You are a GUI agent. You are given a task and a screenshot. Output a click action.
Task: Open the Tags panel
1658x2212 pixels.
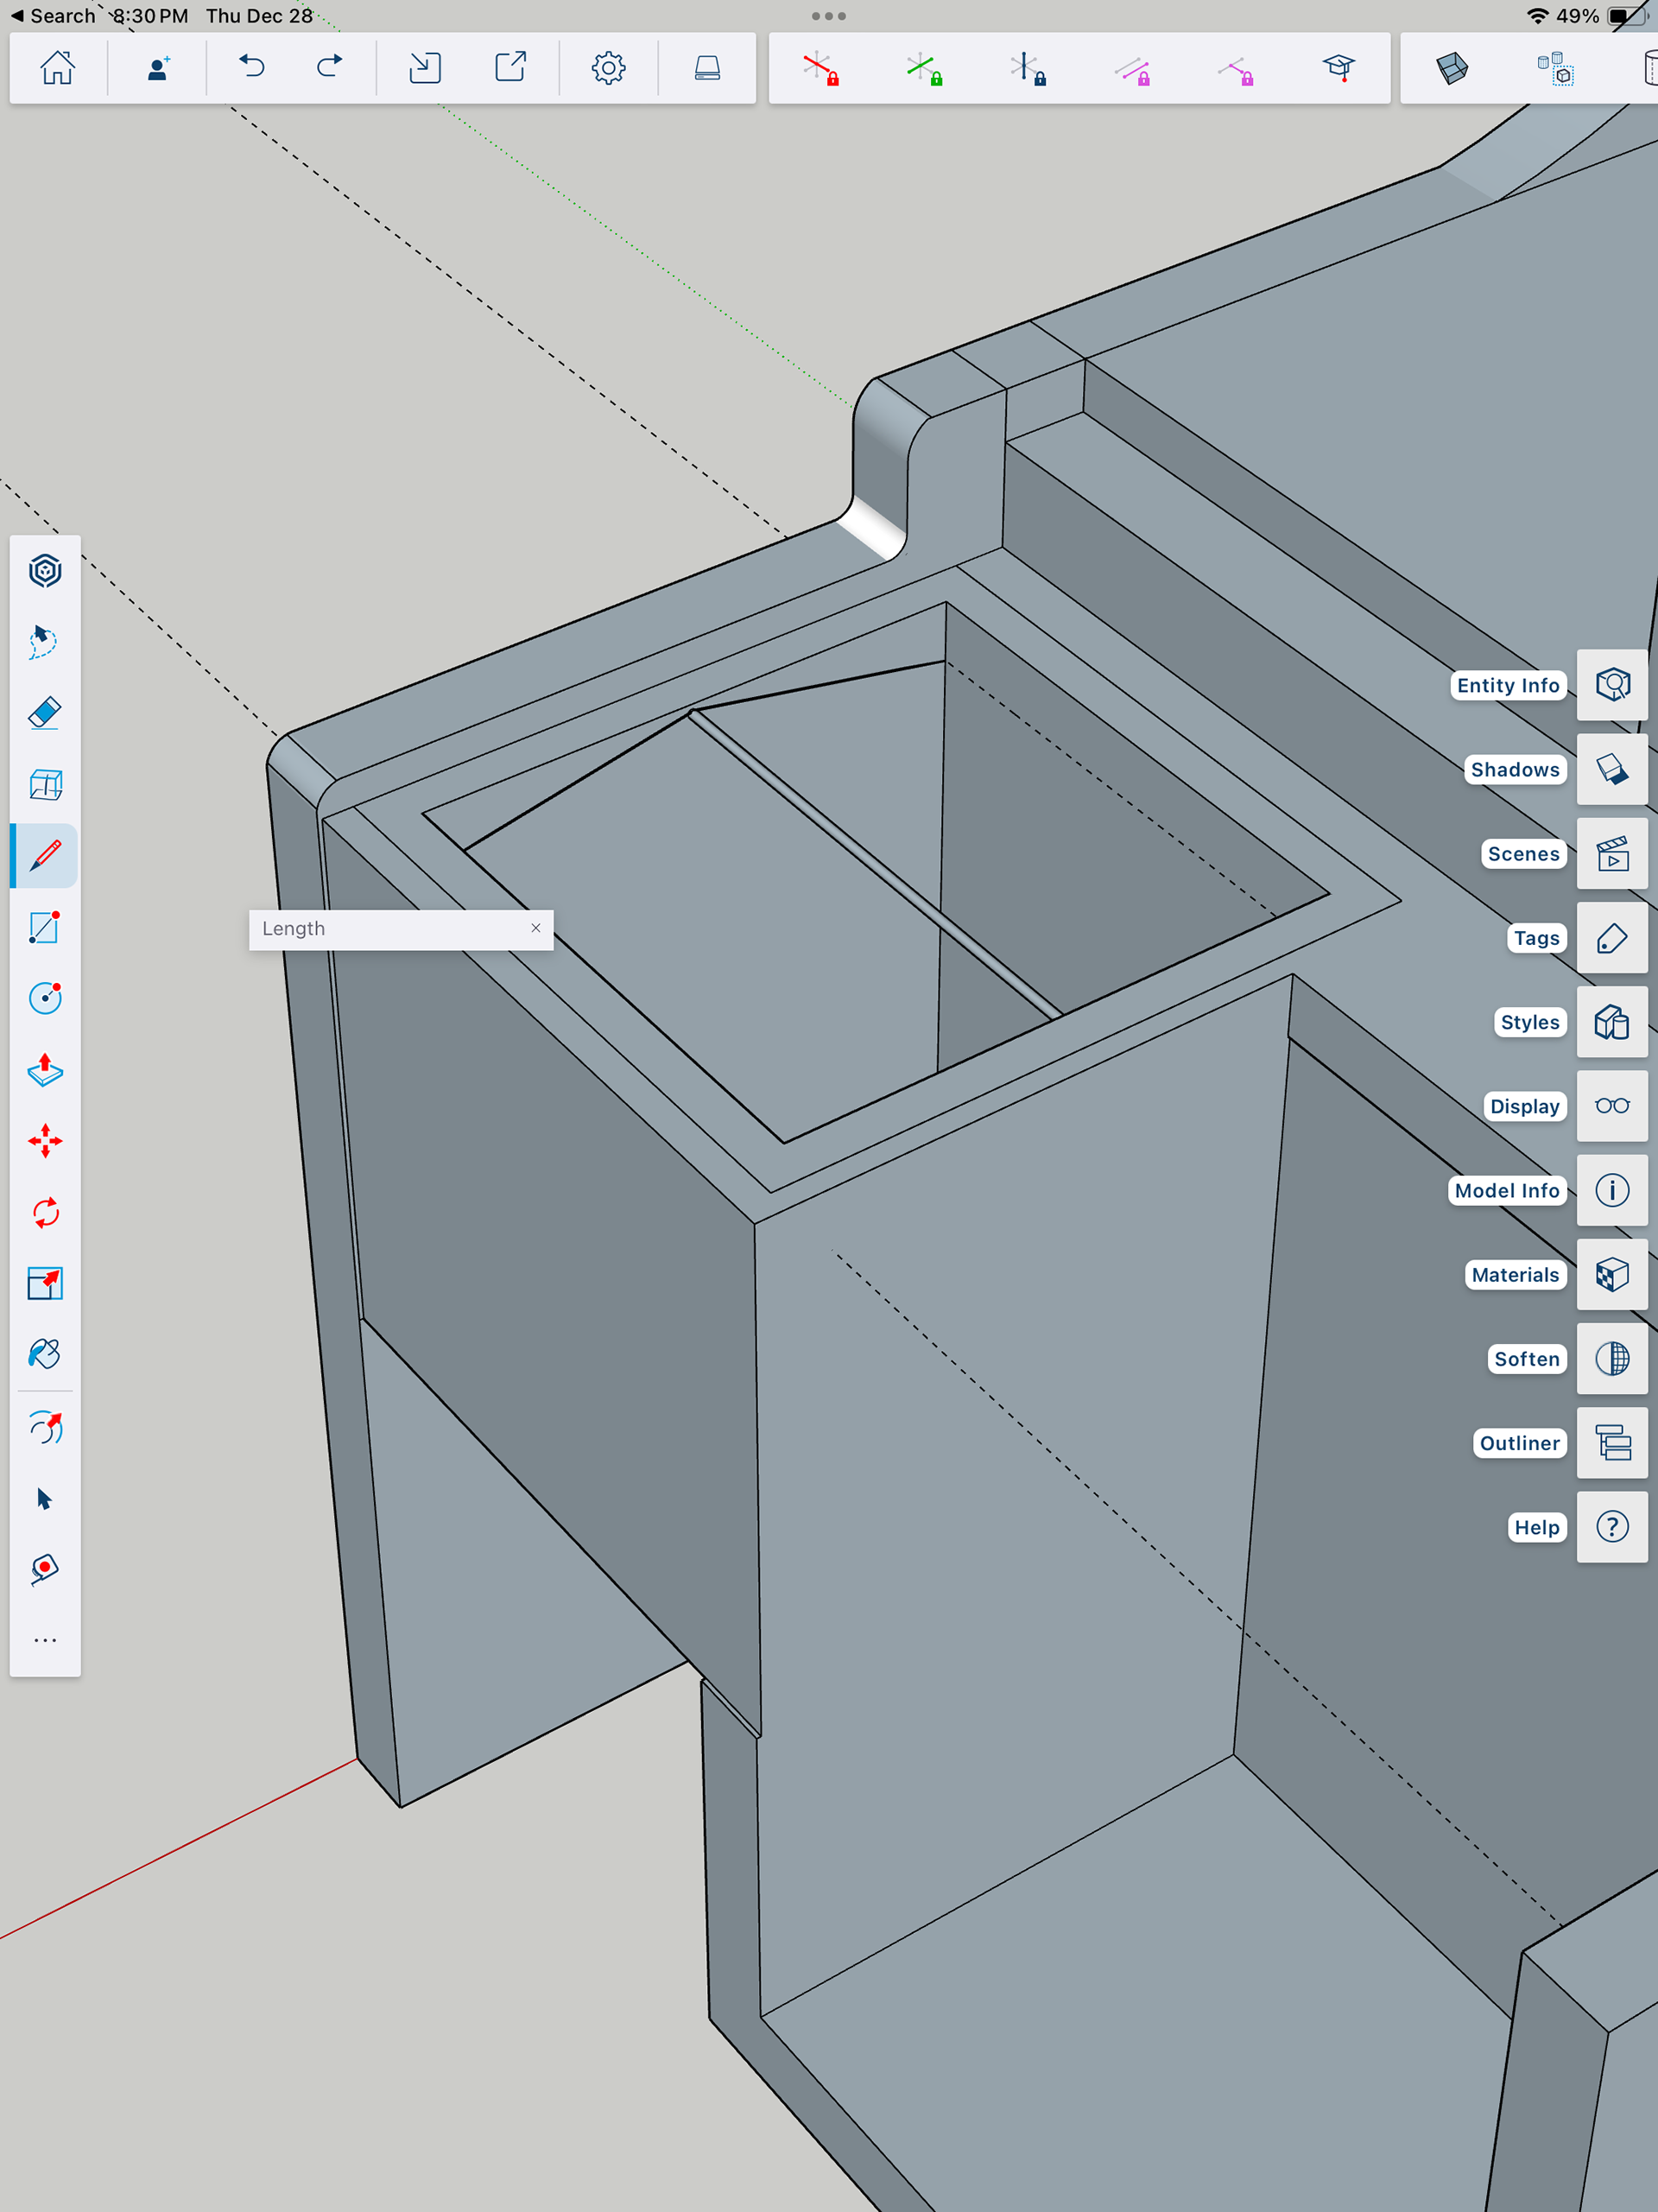[1611, 938]
